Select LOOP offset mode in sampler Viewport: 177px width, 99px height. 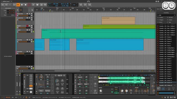(x=116, y=91)
